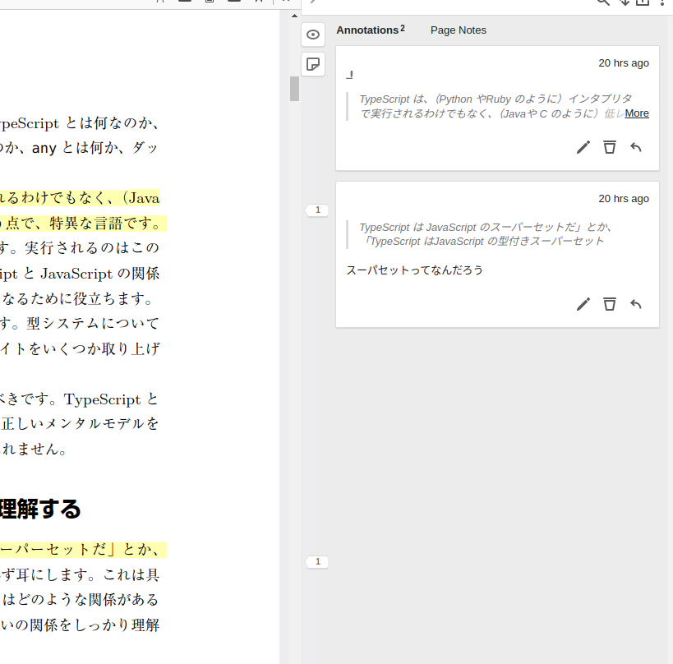Toggle highlights visibility with the eye icon
The height and width of the screenshot is (664, 673).
[x=313, y=35]
